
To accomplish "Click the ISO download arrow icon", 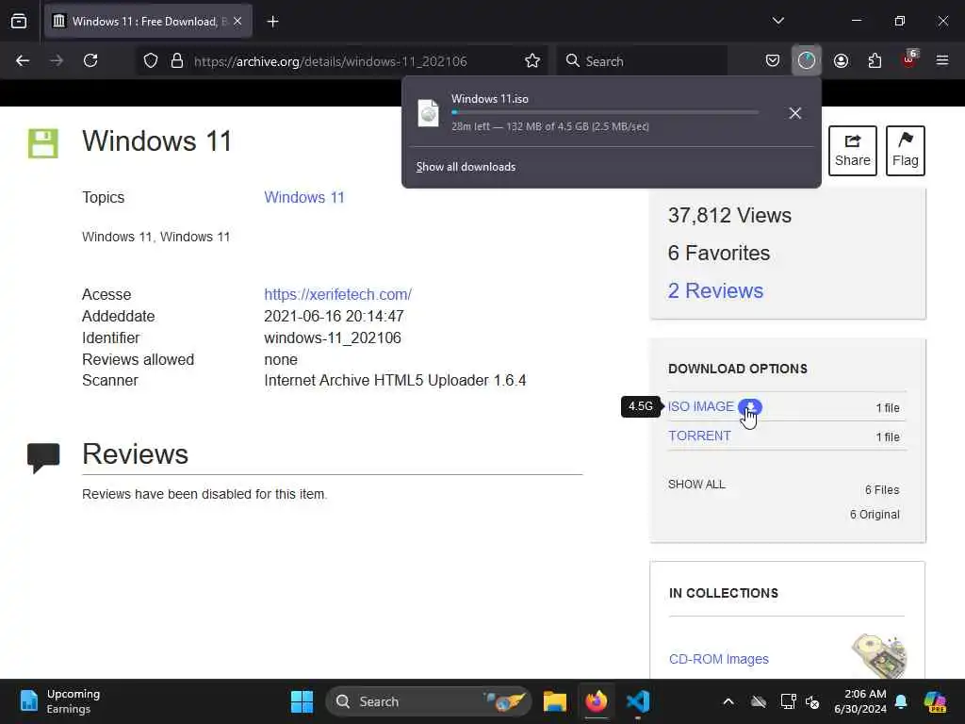I will pyautogui.click(x=749, y=407).
